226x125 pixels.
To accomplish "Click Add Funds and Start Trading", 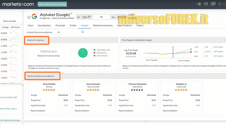I will tap(52, 4).
